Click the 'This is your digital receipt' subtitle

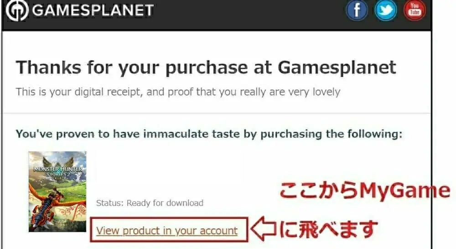tap(178, 92)
